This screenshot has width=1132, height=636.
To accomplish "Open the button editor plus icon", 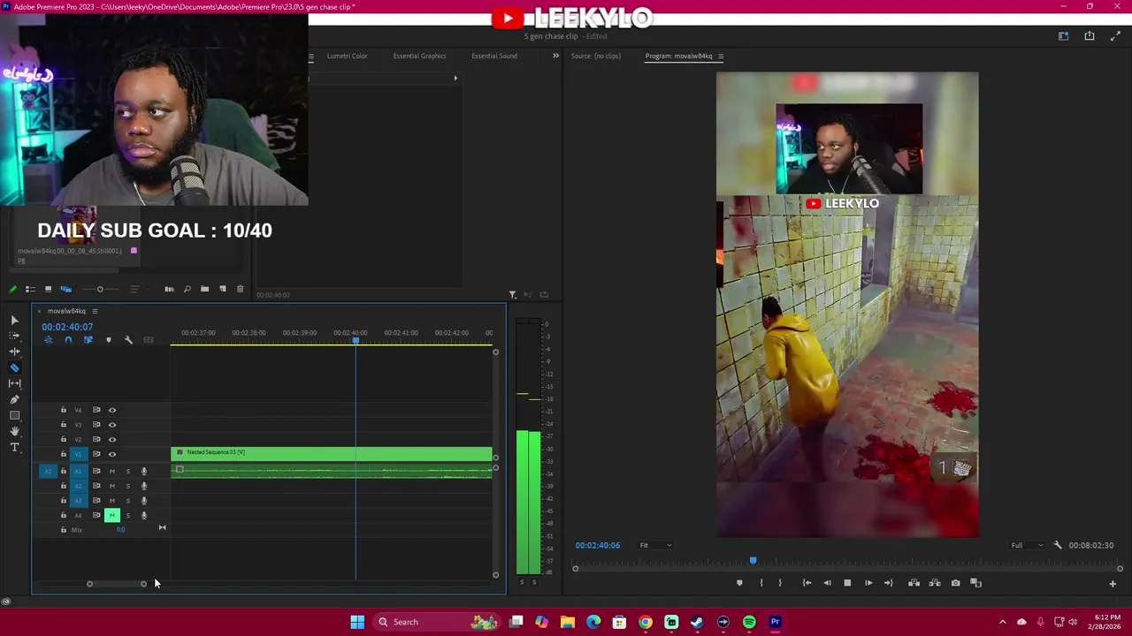I will click(x=1113, y=584).
